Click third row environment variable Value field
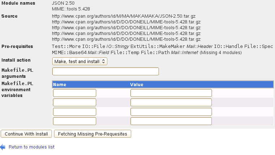The height and width of the screenshot is (155, 275). [x=171, y=112]
